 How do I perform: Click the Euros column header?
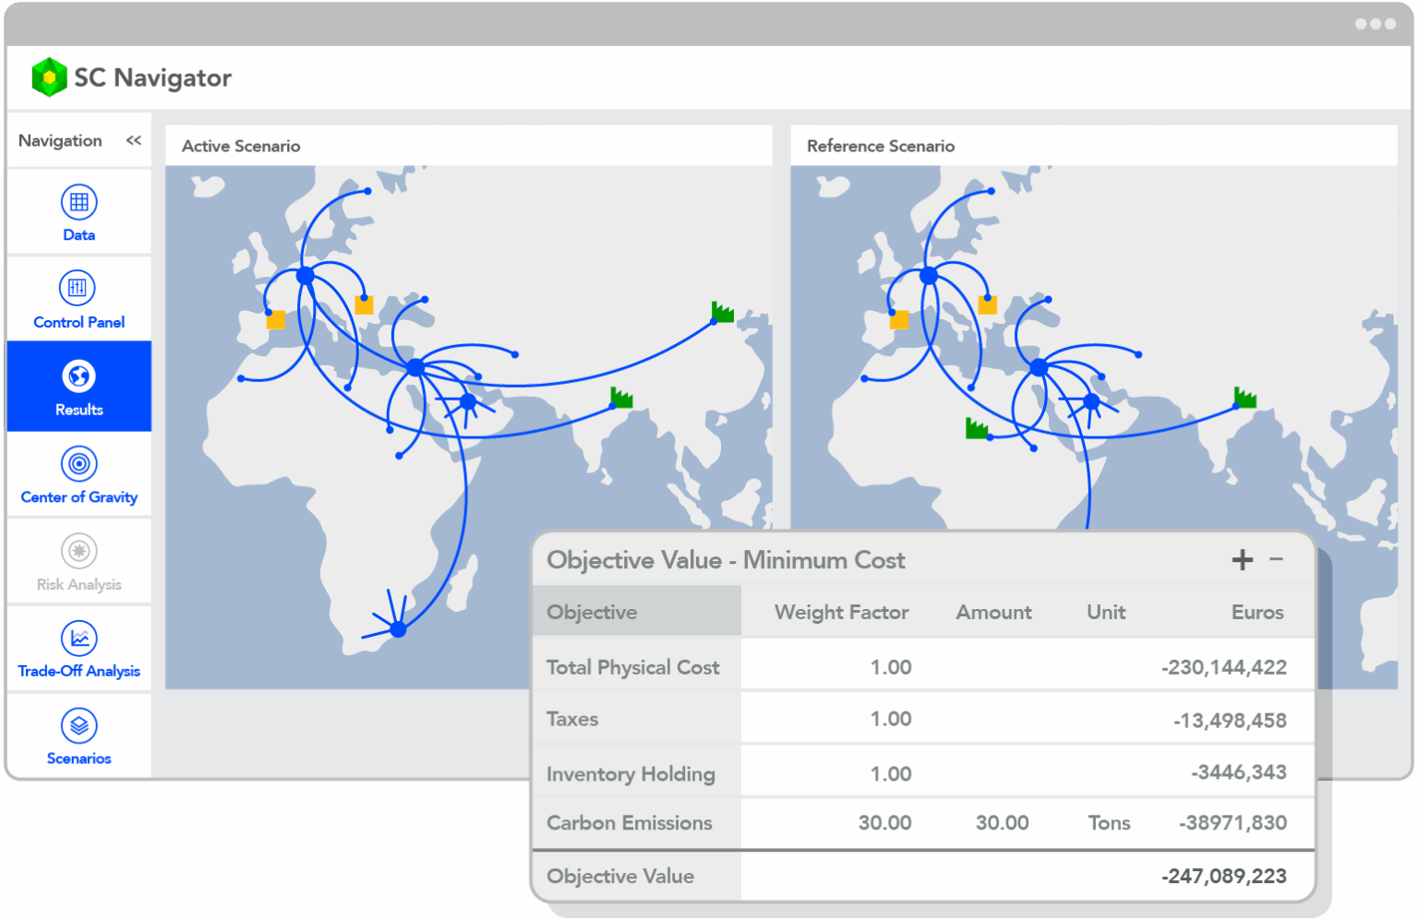pyautogui.click(x=1257, y=611)
